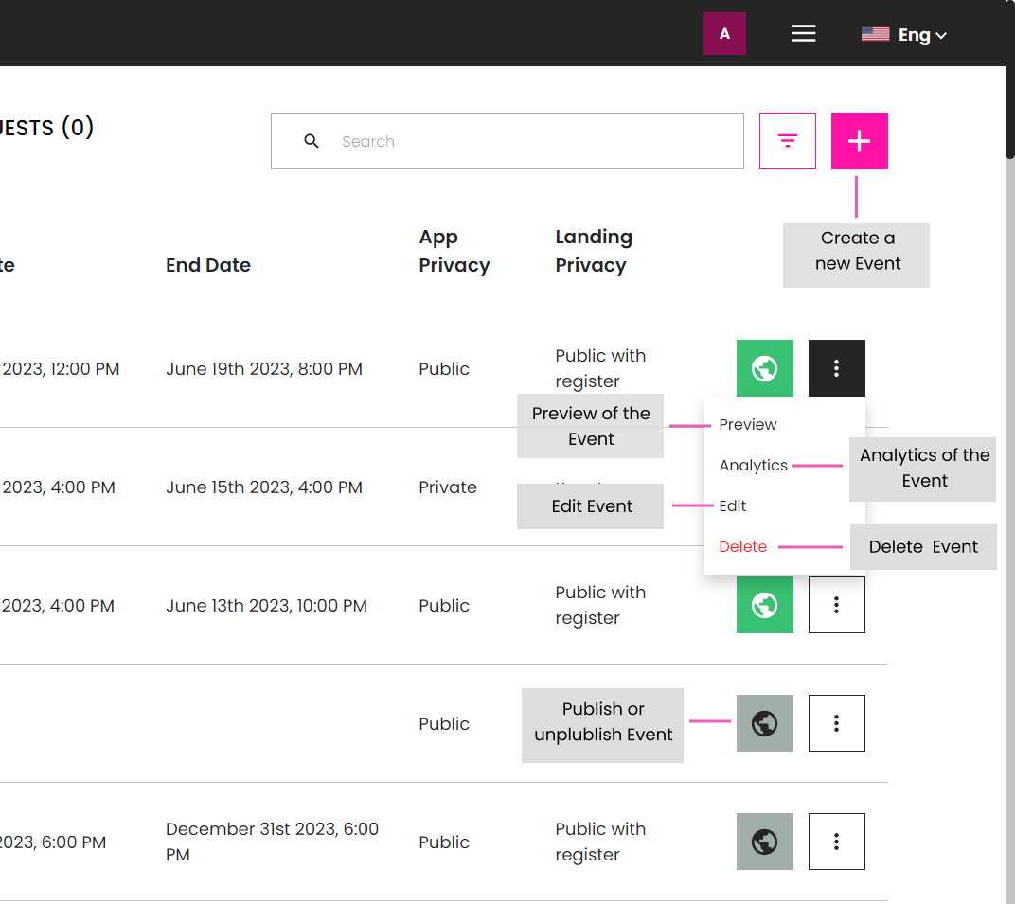Click the pink plus create event button
Viewport: 1015px width, 904px height.
click(x=859, y=141)
